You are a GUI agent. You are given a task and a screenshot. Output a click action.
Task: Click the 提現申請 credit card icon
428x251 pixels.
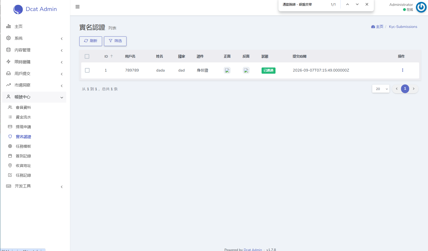(10, 127)
